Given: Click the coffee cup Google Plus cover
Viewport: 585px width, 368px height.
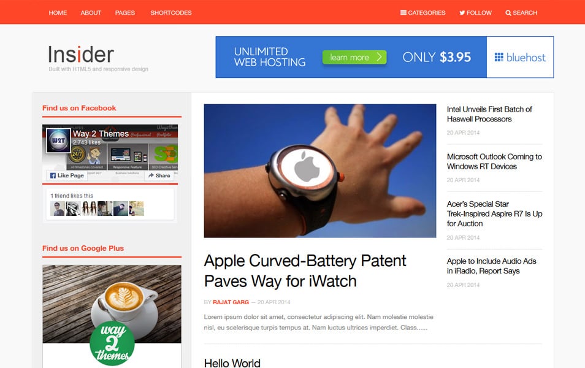Looking at the screenshot, I should coord(112,304).
